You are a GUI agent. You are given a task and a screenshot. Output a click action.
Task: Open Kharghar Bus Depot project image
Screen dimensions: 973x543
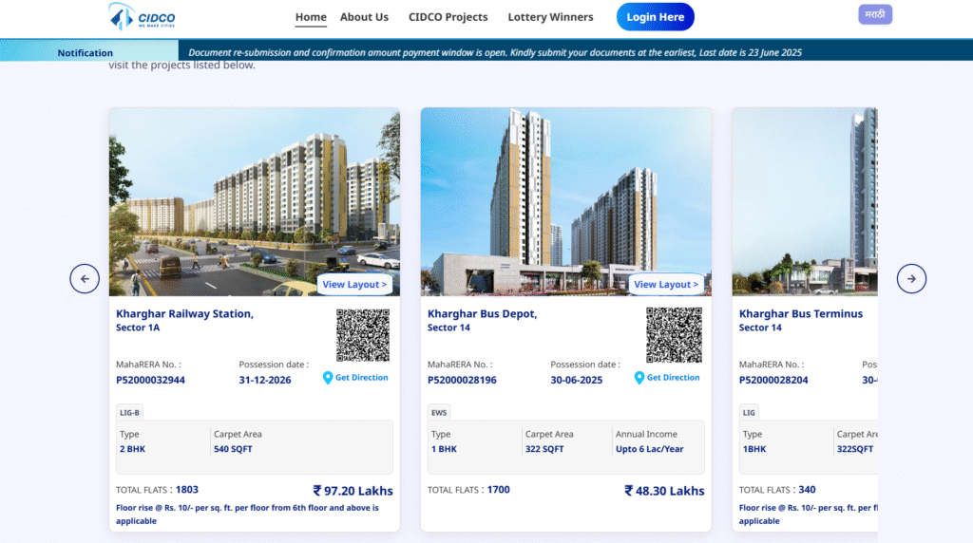[566, 201]
